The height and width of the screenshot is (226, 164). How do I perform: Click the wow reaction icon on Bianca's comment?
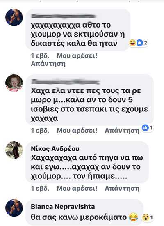(x=145, y=218)
